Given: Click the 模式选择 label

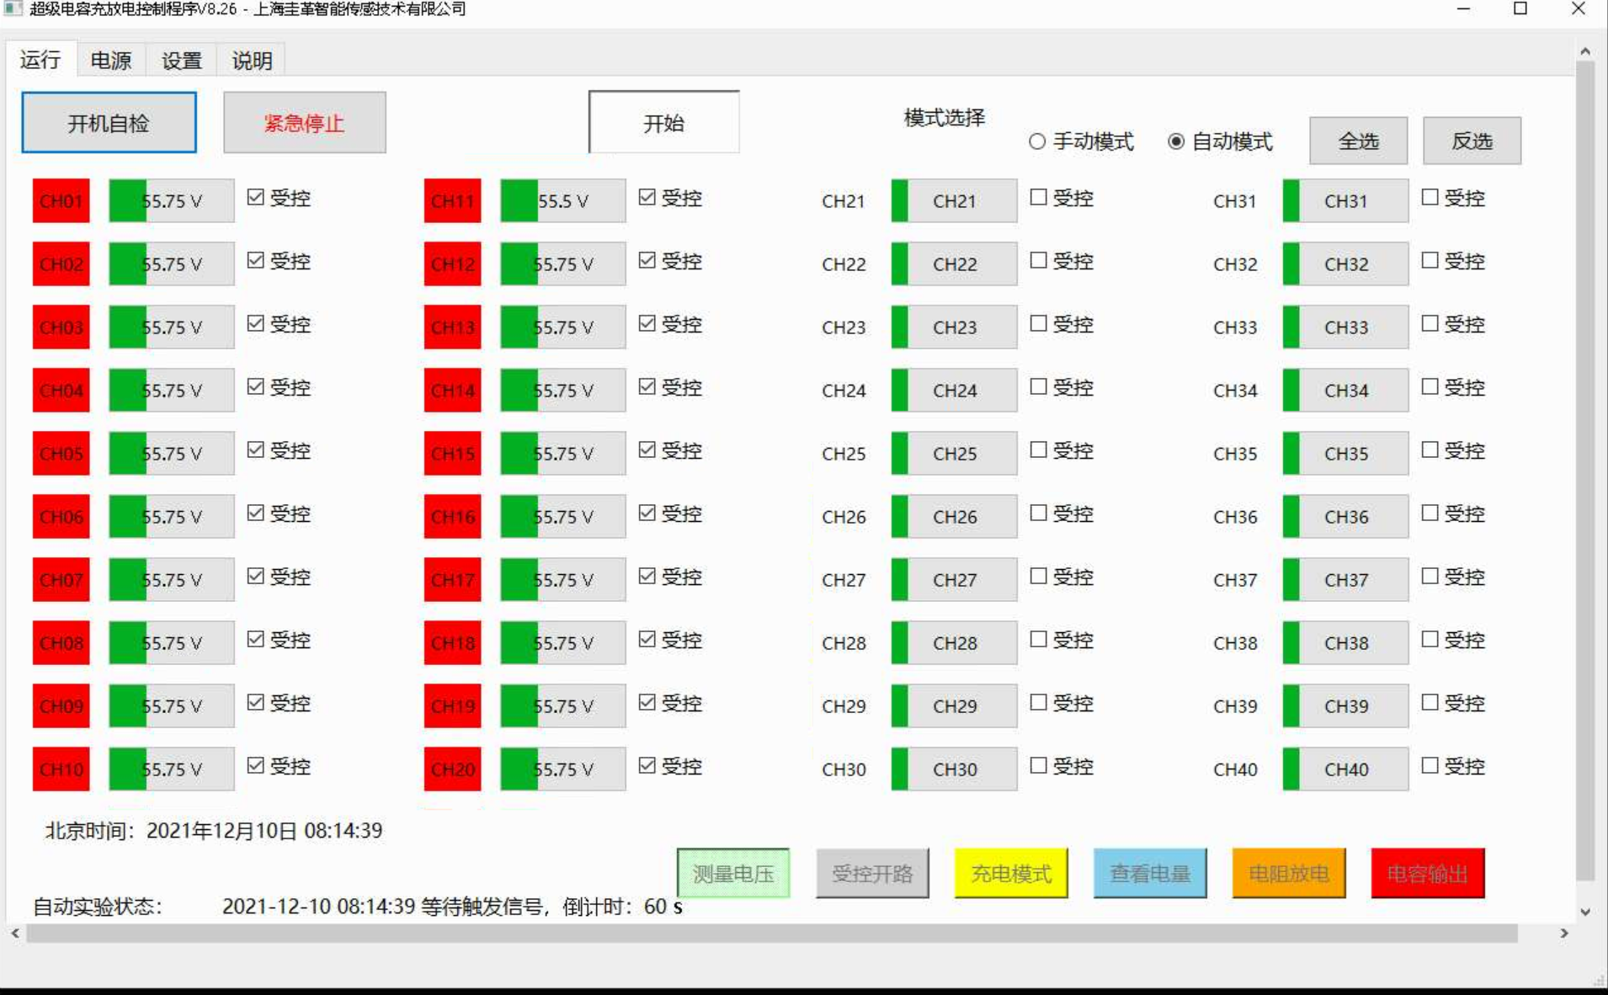Looking at the screenshot, I should [944, 118].
